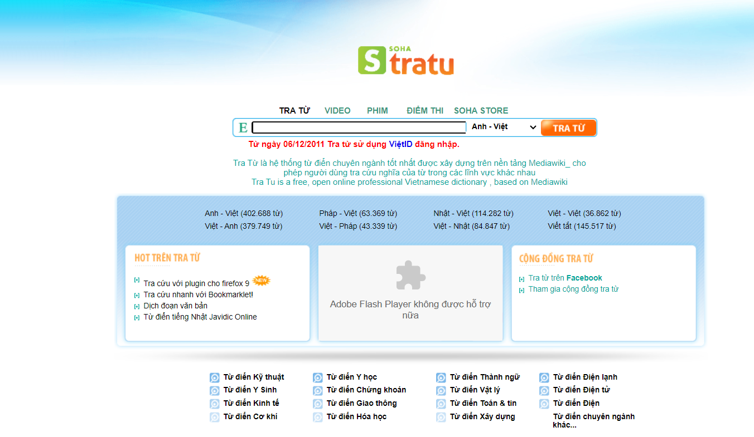754x437 pixels.
Task: Open Pháp - Việt dictionary link
Action: pos(358,213)
